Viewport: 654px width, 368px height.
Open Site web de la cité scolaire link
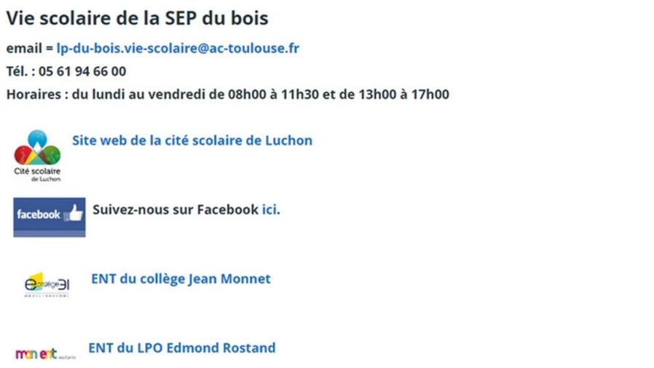click(192, 140)
